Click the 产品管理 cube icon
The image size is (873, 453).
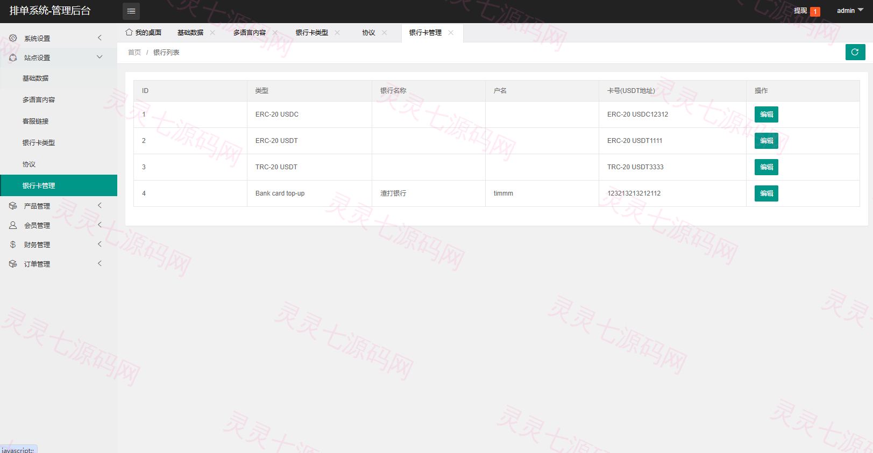click(13, 206)
